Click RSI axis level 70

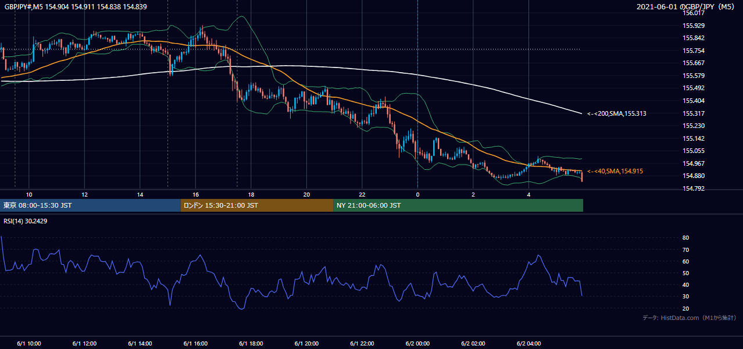click(686, 250)
